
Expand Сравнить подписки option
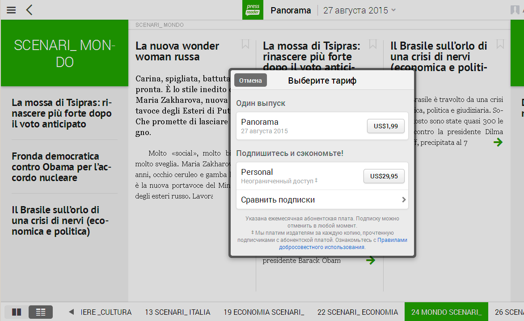[322, 200]
